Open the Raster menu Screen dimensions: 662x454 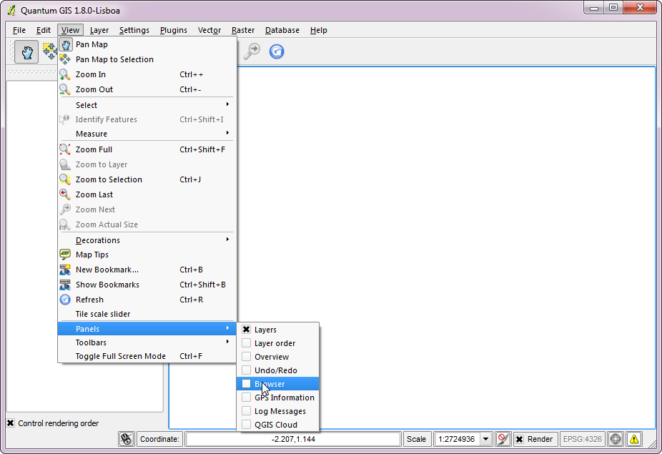[243, 30]
